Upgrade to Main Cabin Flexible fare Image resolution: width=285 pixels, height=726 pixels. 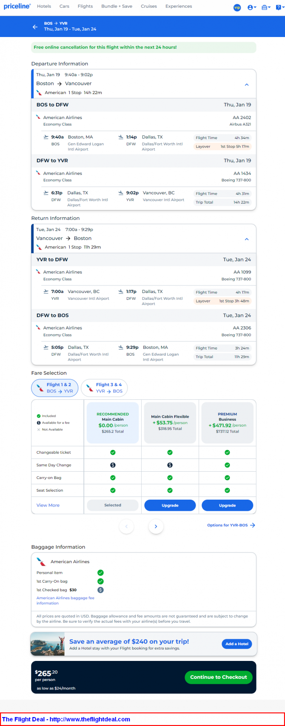pos(170,505)
